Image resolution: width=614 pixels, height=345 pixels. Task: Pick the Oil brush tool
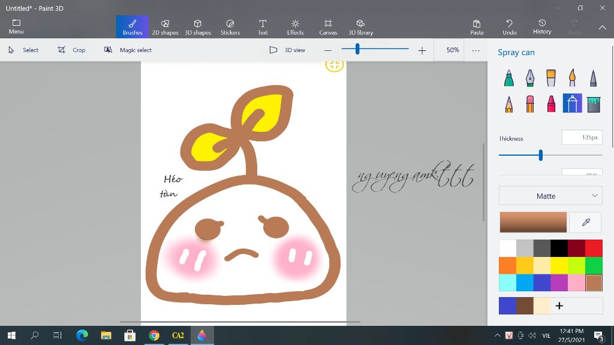point(551,78)
